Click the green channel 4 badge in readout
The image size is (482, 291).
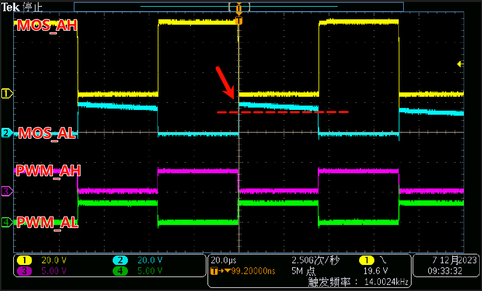(121, 271)
